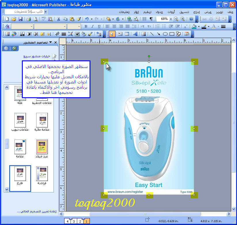Open the إدراج (Insert) menu
Image resolution: width=237 pixels, height=225 pixels.
click(197, 12)
